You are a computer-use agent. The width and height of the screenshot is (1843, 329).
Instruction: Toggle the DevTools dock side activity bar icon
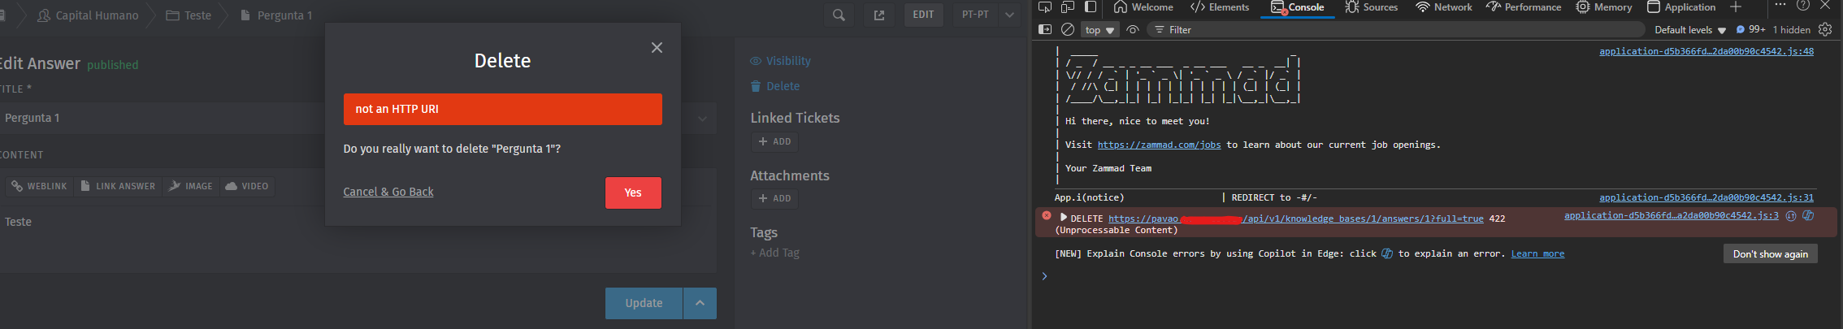coord(1091,6)
